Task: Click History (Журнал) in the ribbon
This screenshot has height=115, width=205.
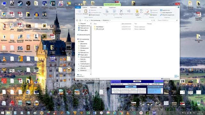Action: coord(154,15)
